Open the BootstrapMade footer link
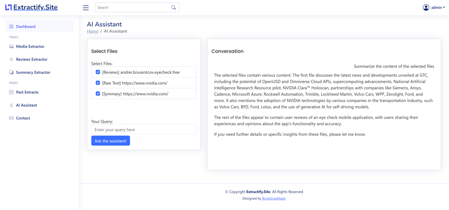The height and width of the screenshot is (210, 449). coord(274,198)
